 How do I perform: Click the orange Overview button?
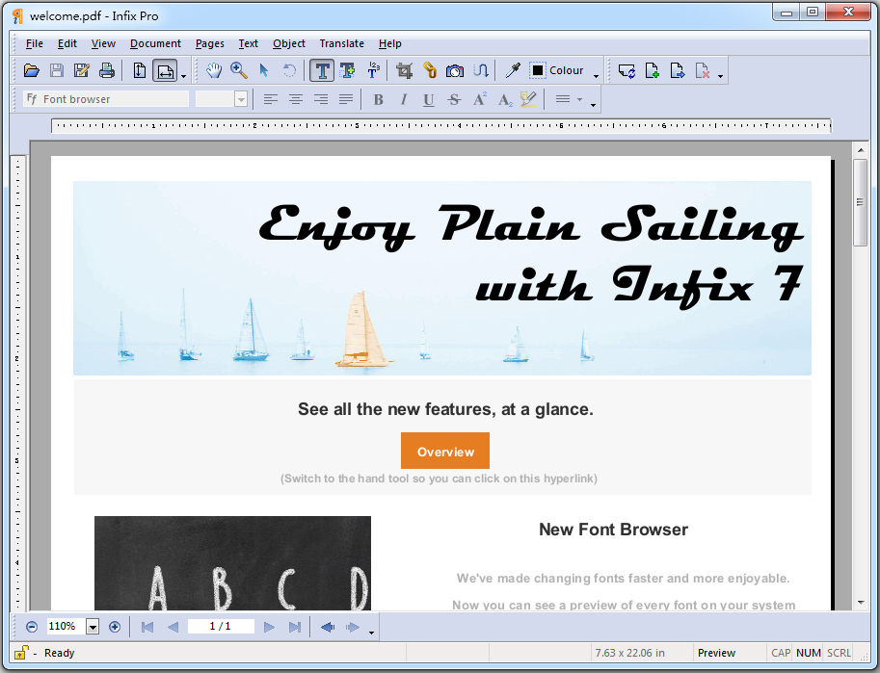pyautogui.click(x=444, y=451)
